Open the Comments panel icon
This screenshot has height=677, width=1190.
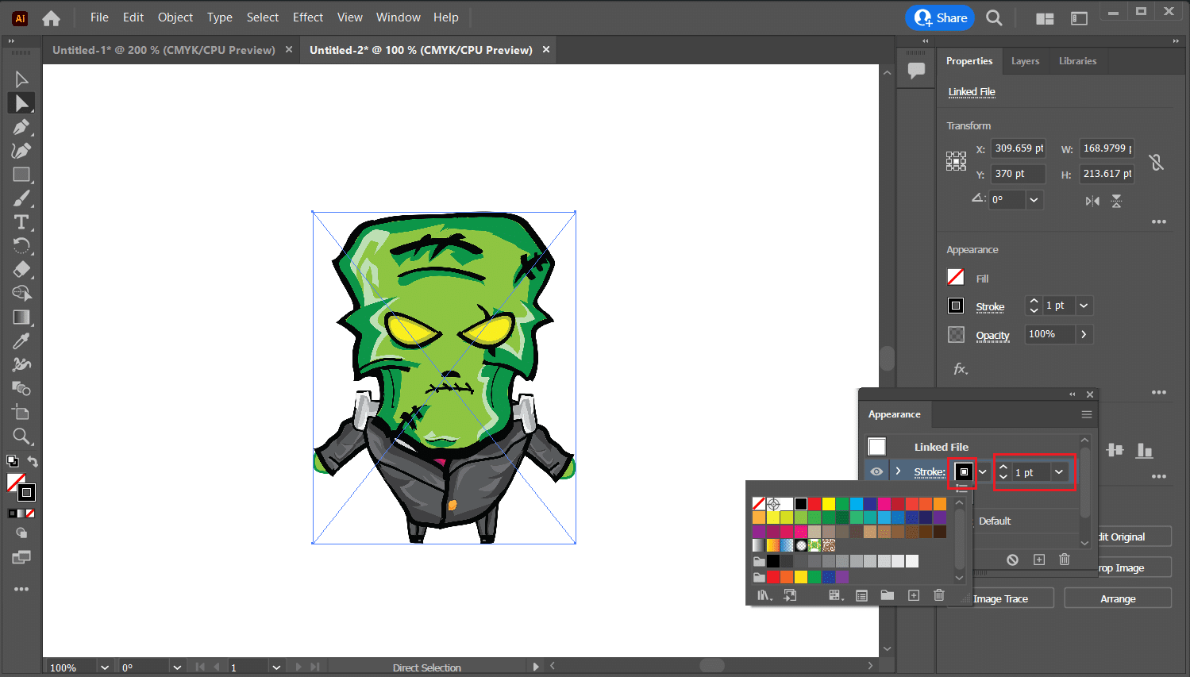[916, 70]
